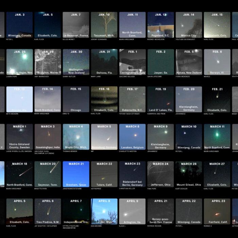Select the Feb. 14 North Branford, Conn. thumbnail
This screenshot has height=238, width=238.
(x=48, y=99)
